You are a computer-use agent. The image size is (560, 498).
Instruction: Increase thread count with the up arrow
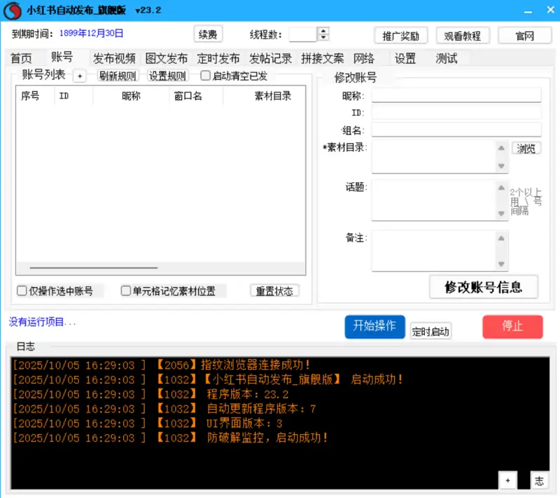pyautogui.click(x=323, y=31)
